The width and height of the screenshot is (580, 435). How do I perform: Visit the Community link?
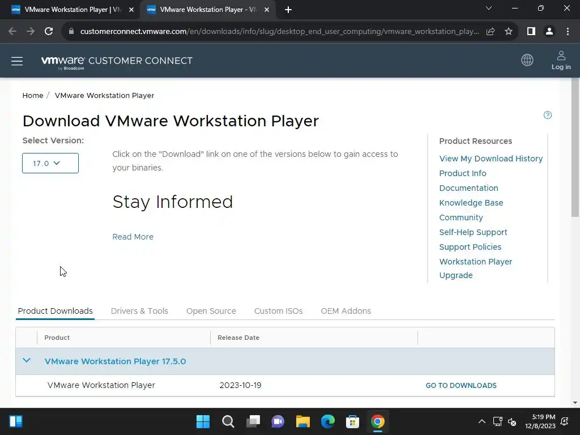(x=461, y=218)
